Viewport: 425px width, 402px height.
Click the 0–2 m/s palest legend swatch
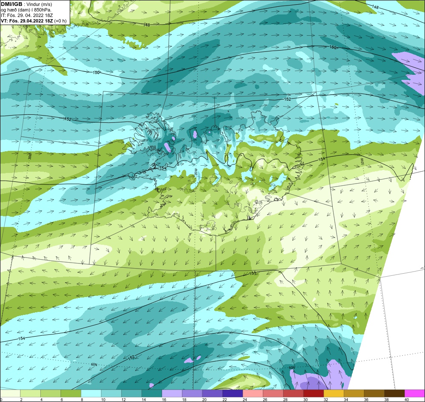10,394
